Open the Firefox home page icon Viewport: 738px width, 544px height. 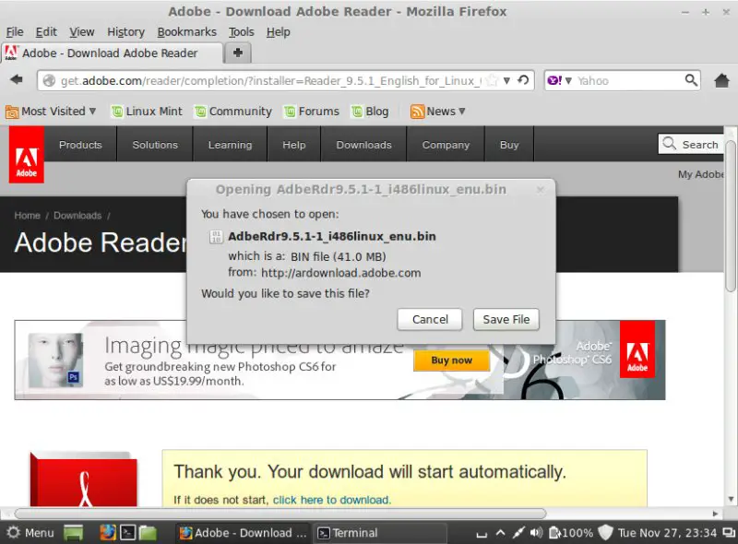click(x=721, y=80)
